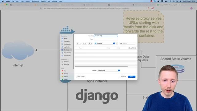Cancel the save dialog
The height and width of the screenshot is (111, 197).
(123, 77)
